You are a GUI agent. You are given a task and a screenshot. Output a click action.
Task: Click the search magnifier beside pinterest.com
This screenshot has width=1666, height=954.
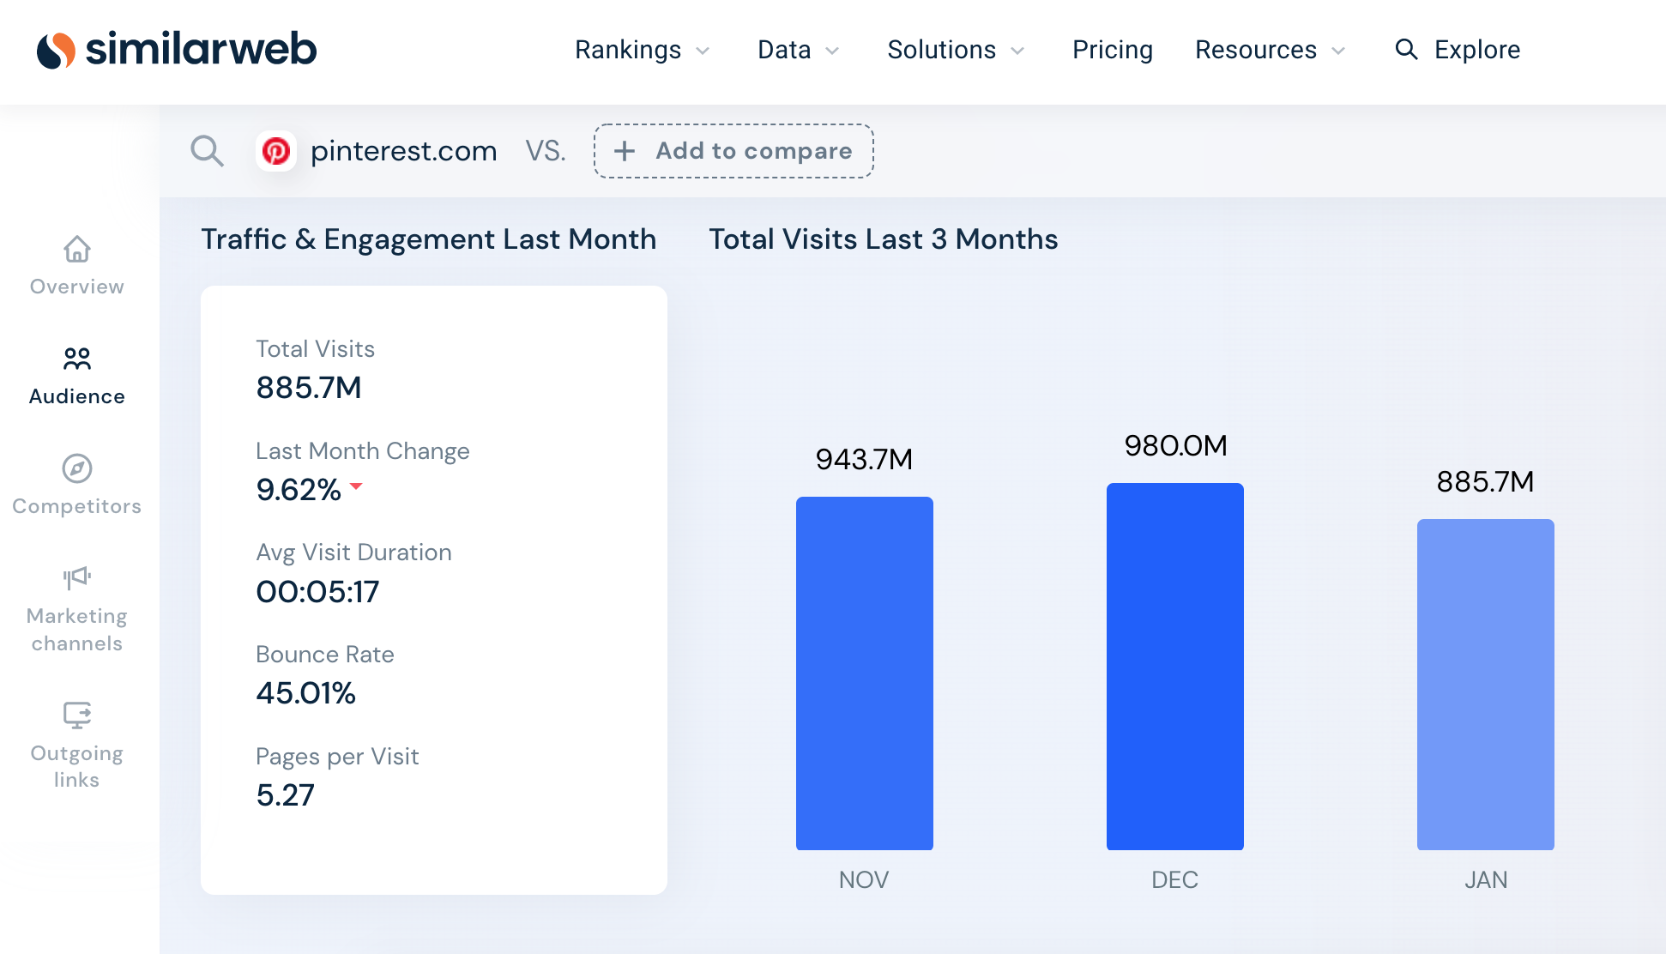pyautogui.click(x=207, y=151)
